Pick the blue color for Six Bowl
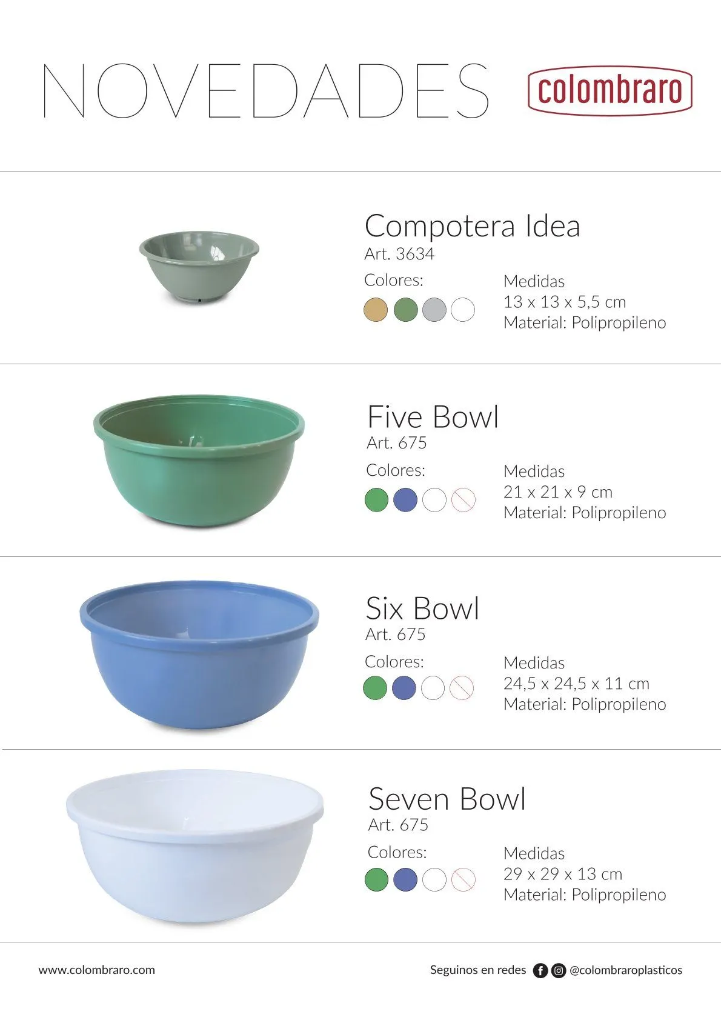This screenshot has height=1020, width=721. coord(404,688)
